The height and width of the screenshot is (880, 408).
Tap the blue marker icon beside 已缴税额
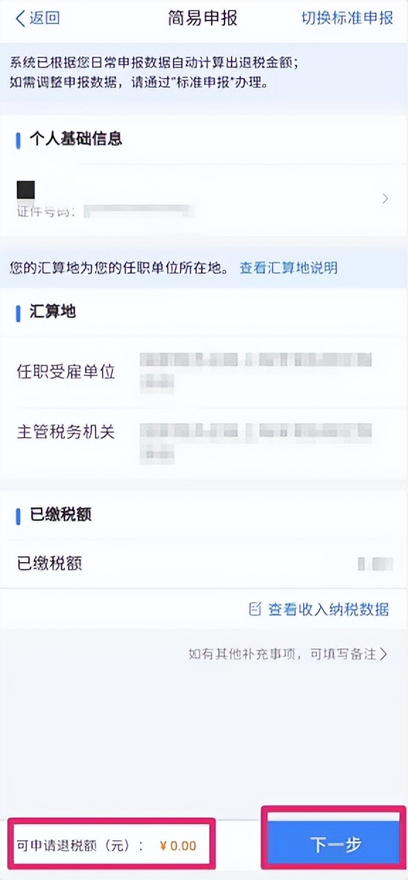point(18,515)
